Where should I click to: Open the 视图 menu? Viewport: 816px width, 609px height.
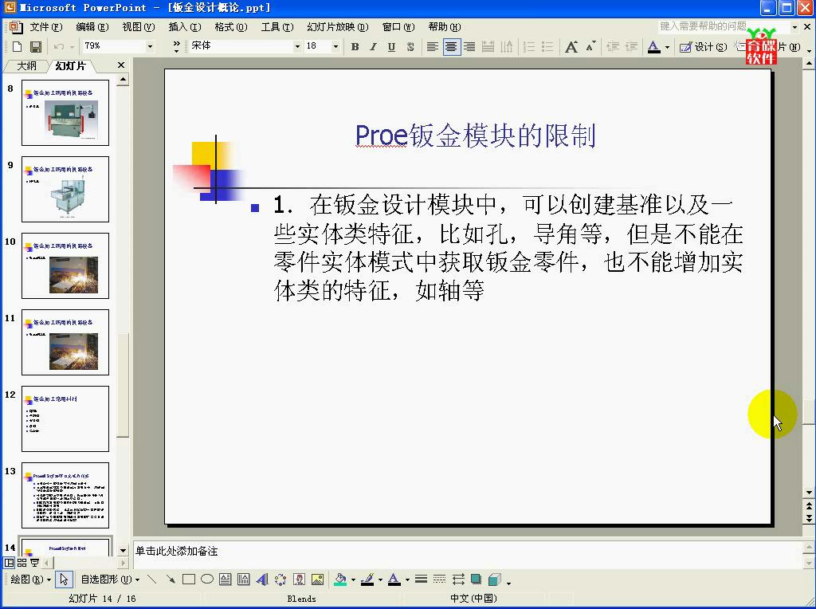pos(139,27)
